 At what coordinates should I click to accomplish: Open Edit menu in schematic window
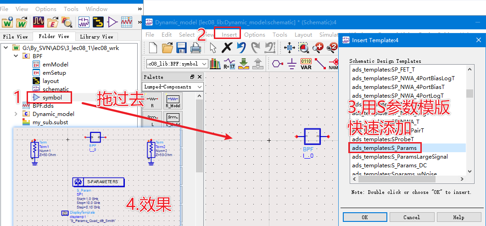(x=167, y=35)
